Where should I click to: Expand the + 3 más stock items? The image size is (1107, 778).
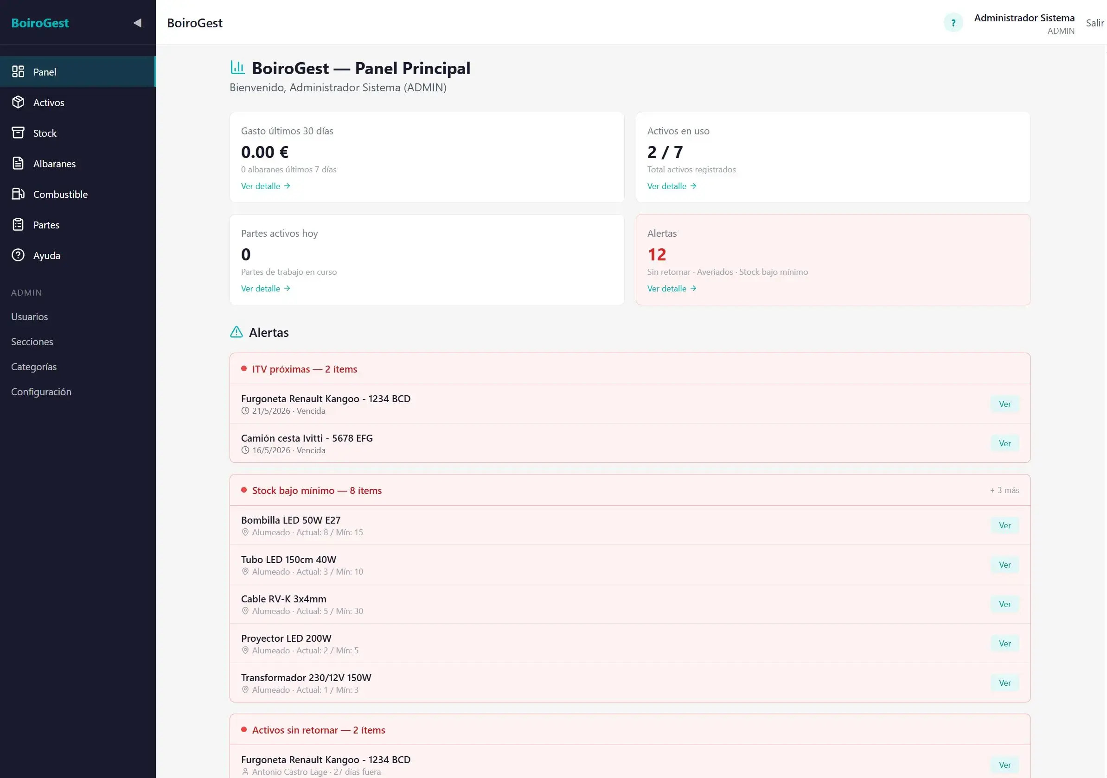(x=1005, y=490)
